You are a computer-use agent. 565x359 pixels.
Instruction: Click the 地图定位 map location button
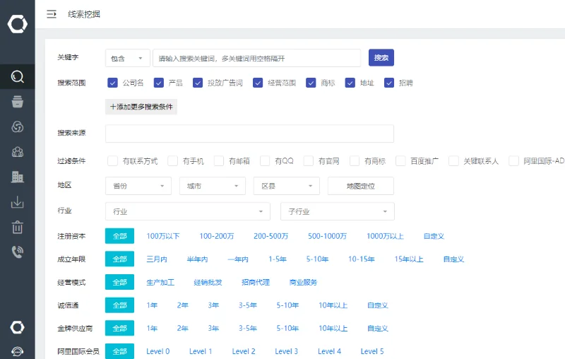pos(361,186)
